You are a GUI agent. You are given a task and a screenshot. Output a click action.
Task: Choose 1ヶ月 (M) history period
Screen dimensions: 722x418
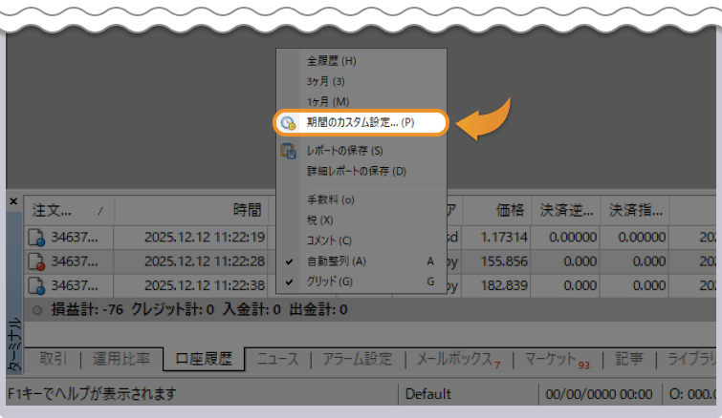point(361,101)
